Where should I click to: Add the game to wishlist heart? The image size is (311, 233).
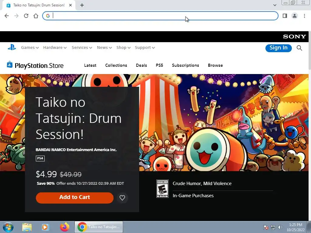[x=122, y=198]
